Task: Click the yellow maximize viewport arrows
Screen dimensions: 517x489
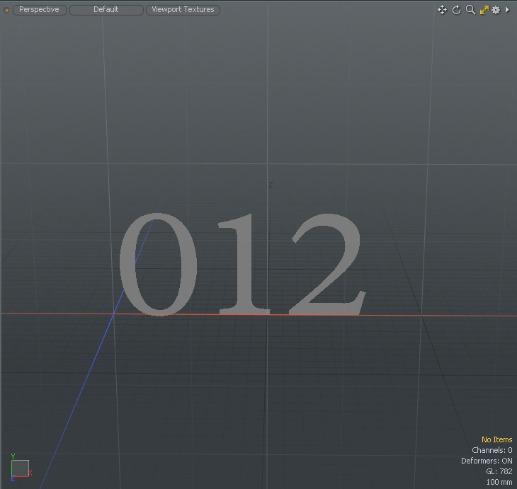Action: point(484,10)
